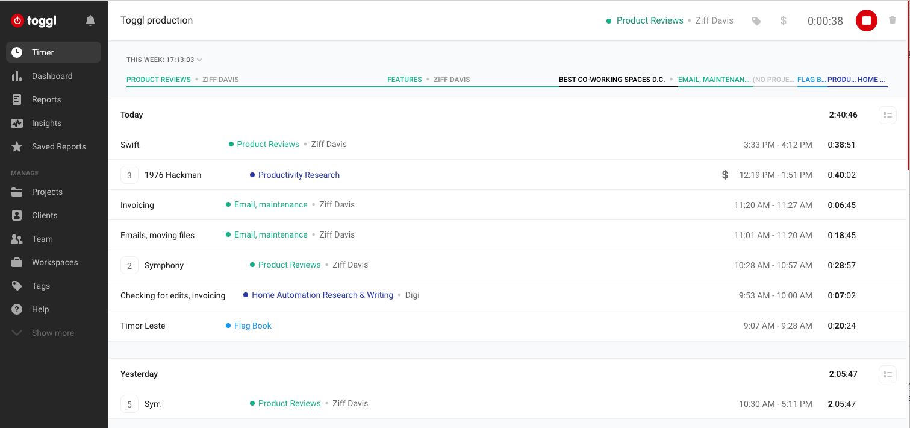Edit Checking for edits, invoicing description

(x=173, y=295)
